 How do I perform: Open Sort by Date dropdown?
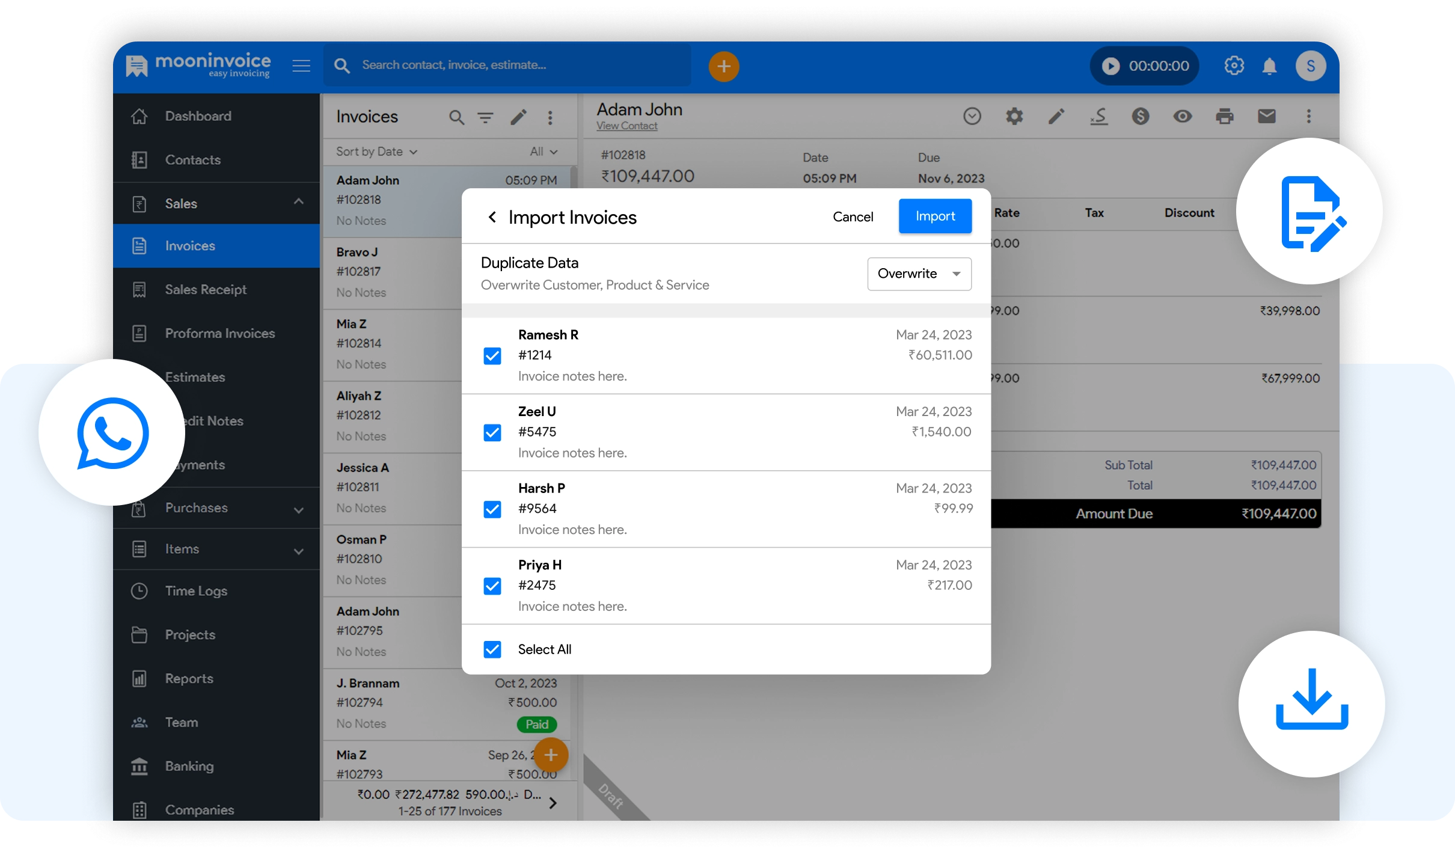coord(376,152)
